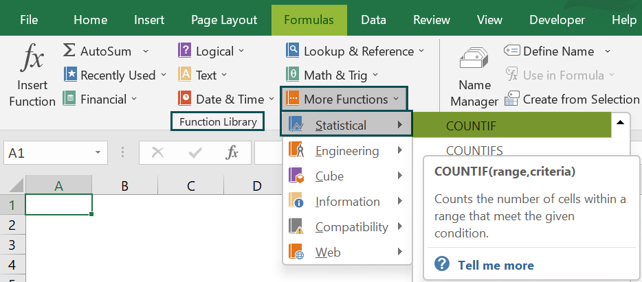Viewport: 642px width, 282px height.
Task: Expand the Text functions dropdown
Action: point(224,75)
